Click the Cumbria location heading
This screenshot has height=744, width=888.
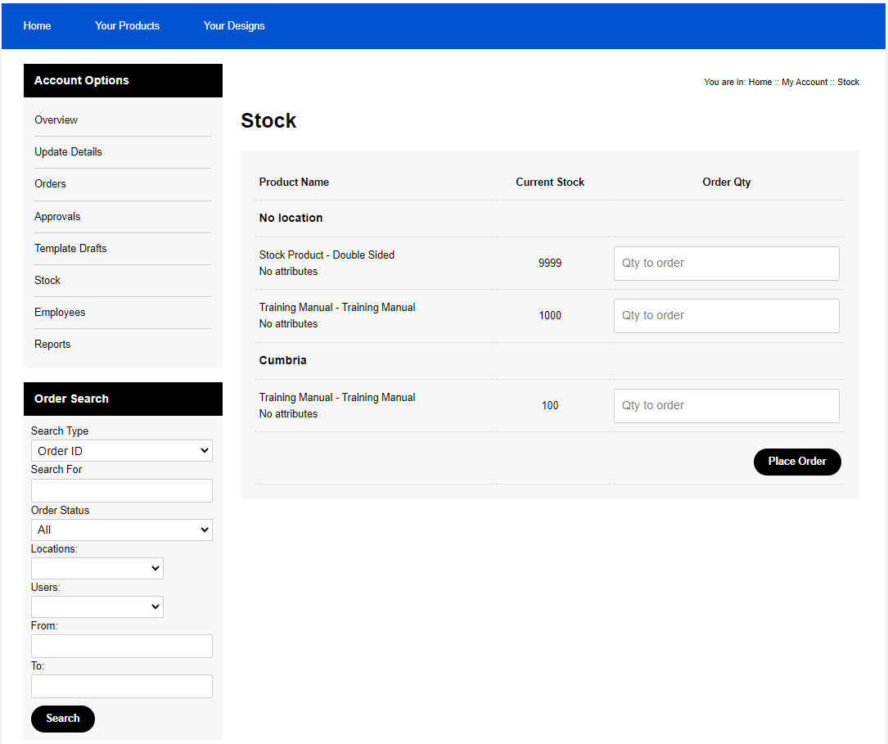(x=282, y=360)
